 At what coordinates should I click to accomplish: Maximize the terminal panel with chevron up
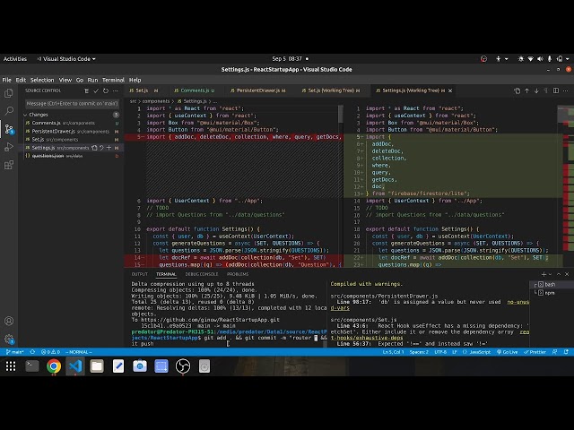pyautogui.click(x=559, y=274)
